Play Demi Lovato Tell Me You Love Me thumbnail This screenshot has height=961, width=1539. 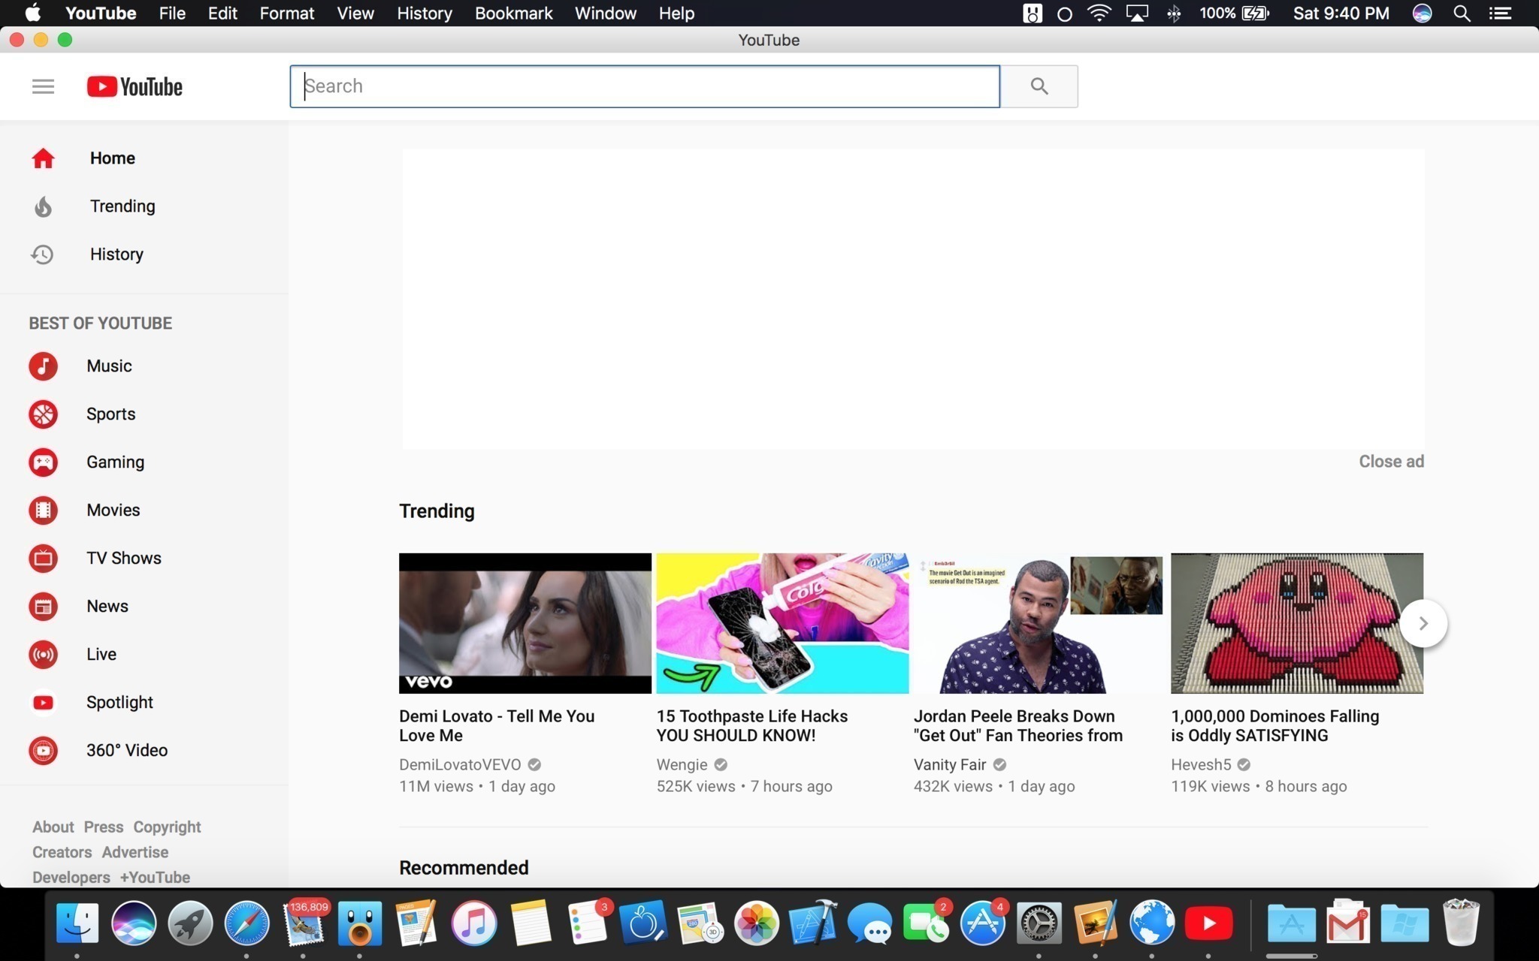(x=525, y=623)
